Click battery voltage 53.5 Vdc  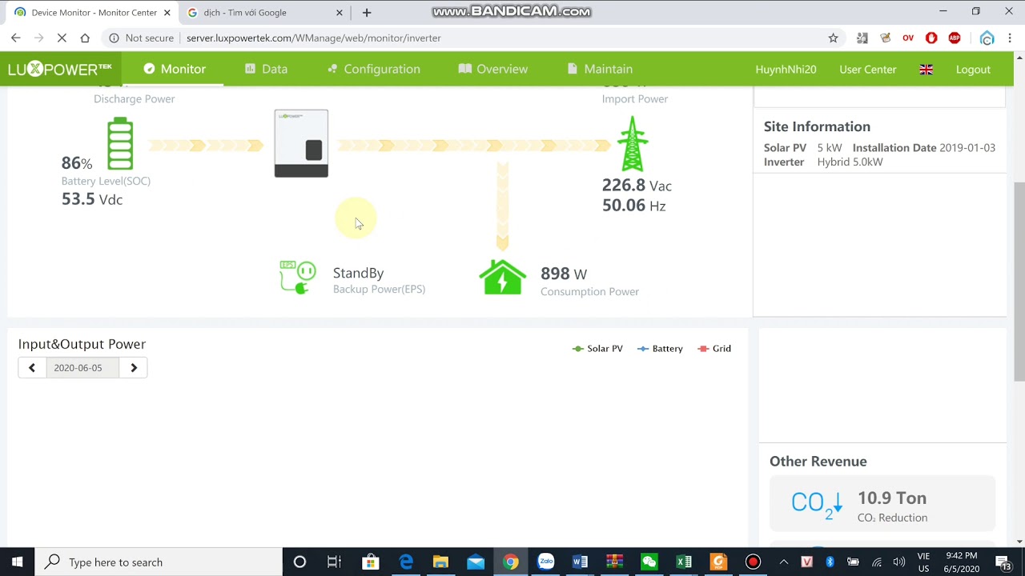coord(92,199)
